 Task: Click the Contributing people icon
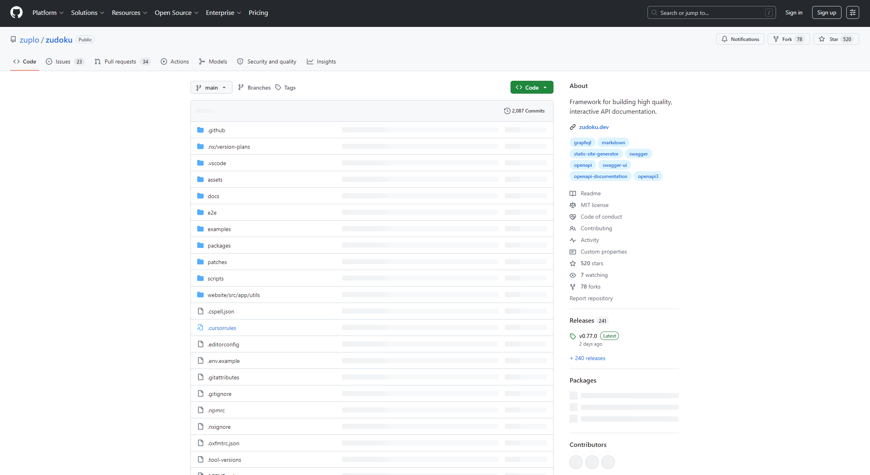point(573,228)
